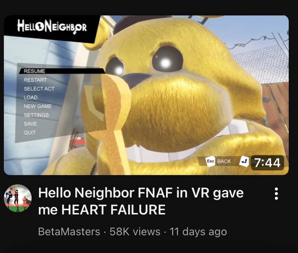Open the Hello Neighbor FNAF video title
This screenshot has height=253, width=298.
(x=141, y=201)
